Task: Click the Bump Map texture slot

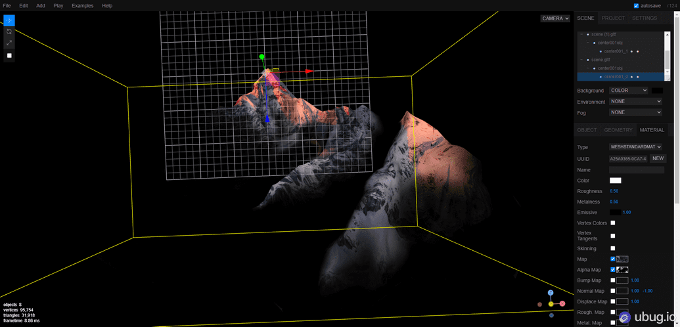Action: [622, 280]
